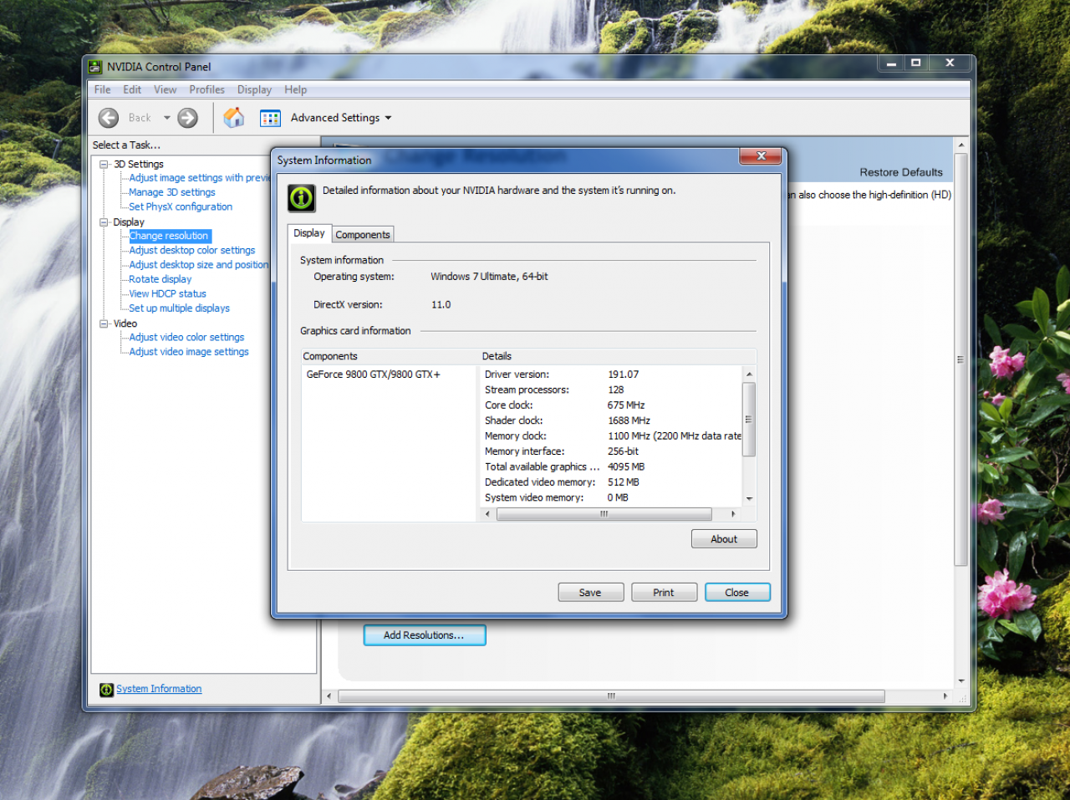The height and width of the screenshot is (800, 1070).
Task: Open the Help menu
Action: [295, 89]
